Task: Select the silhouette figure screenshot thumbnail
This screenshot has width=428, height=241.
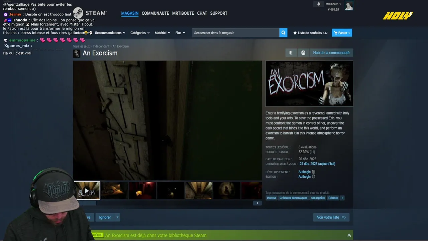Action: (x=227, y=190)
